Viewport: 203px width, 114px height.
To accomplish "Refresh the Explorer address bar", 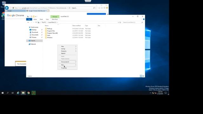I will pyautogui.click(x=120, y=22).
